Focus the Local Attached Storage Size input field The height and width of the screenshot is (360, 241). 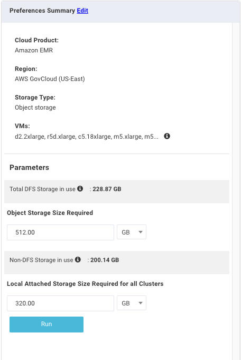point(61,303)
